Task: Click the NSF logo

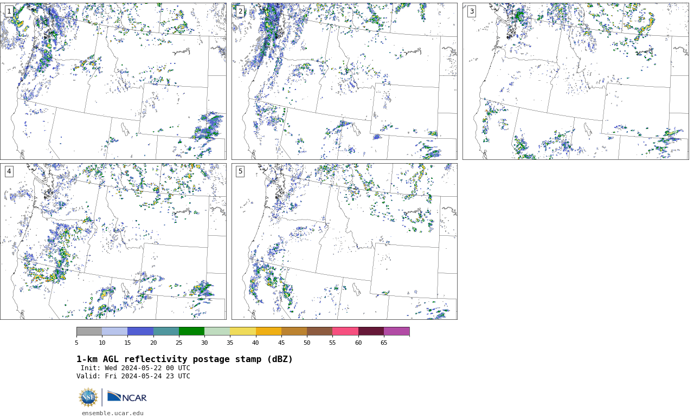Action: [x=88, y=397]
